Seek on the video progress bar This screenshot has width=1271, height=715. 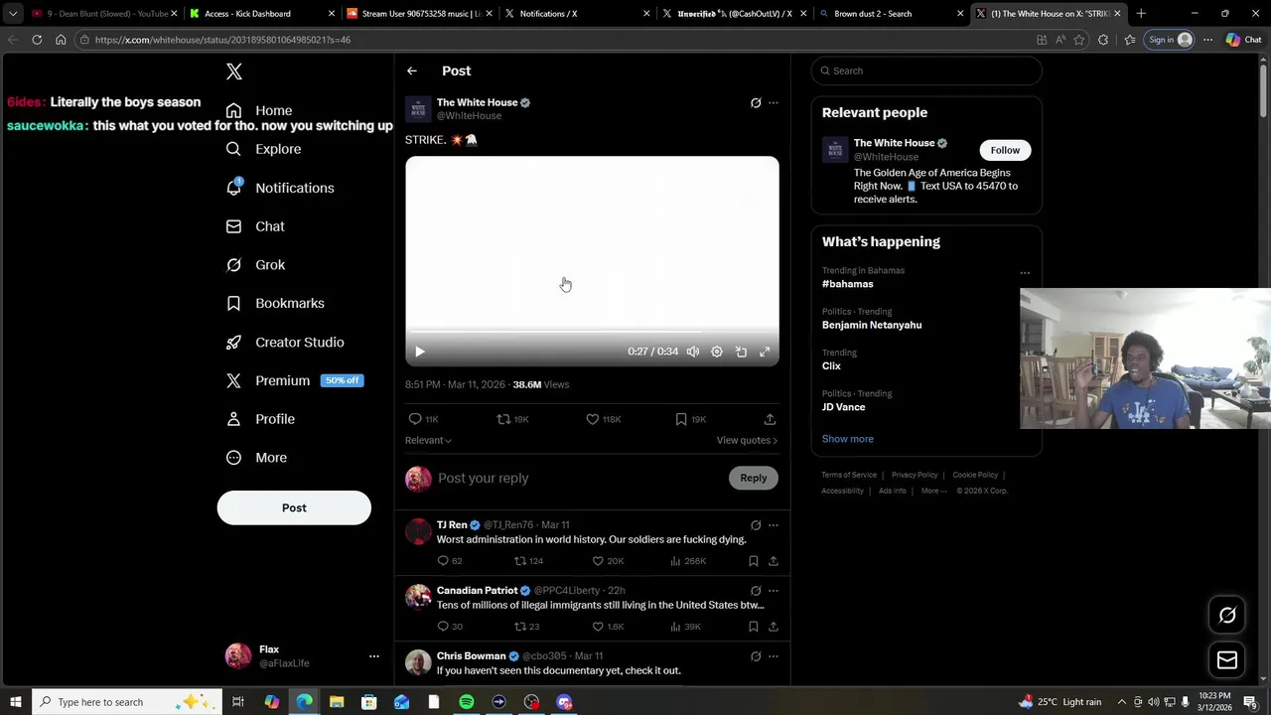pyautogui.click(x=592, y=333)
